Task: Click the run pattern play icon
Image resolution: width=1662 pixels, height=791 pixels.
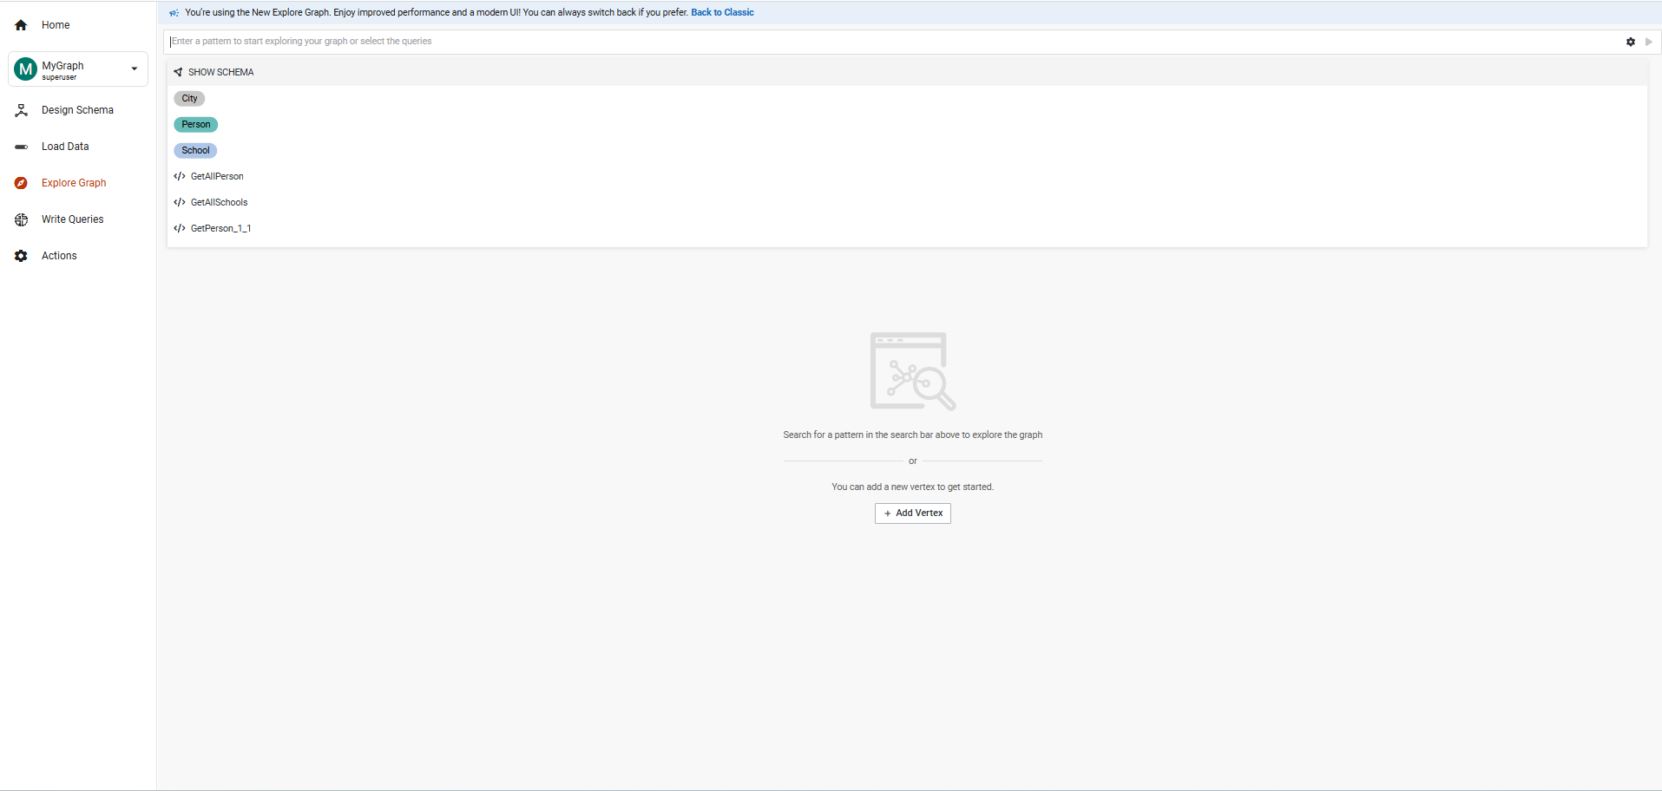Action: click(x=1649, y=42)
